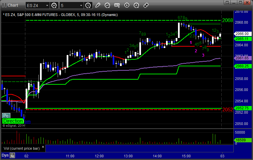
Task: Click the magenta 3 wave label
Action: [203, 55]
